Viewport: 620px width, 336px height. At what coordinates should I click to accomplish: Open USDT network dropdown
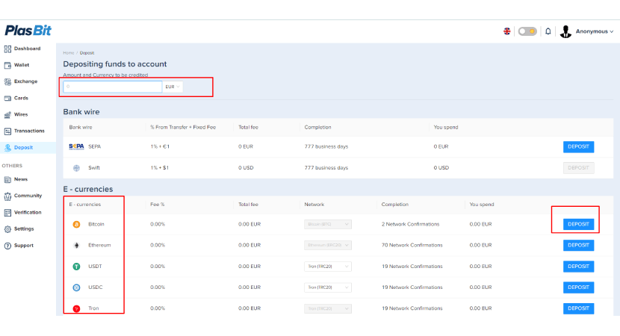(x=328, y=267)
